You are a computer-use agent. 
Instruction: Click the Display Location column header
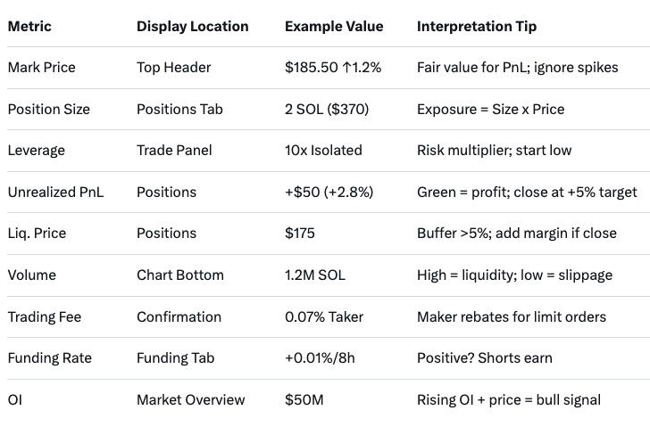[x=192, y=27]
